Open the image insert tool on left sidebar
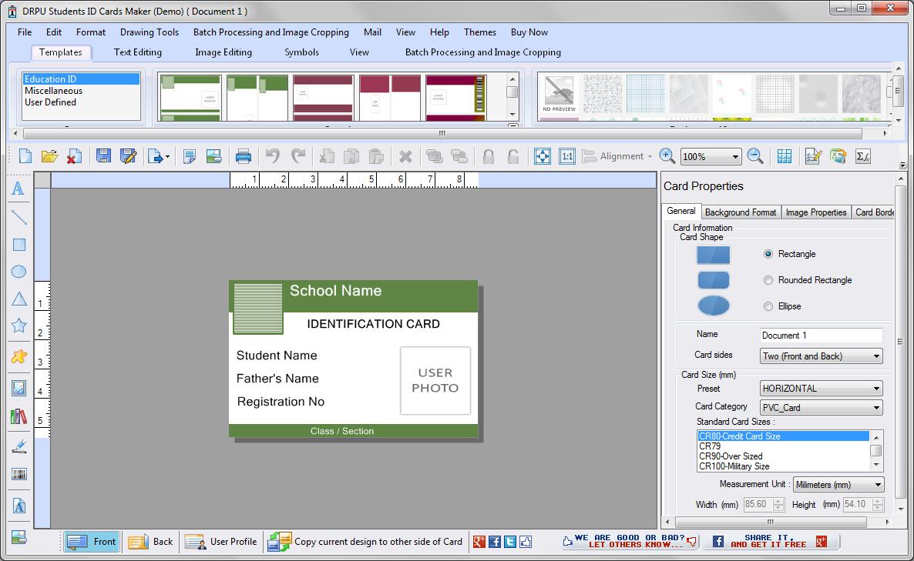The height and width of the screenshot is (561, 914). coord(18,388)
